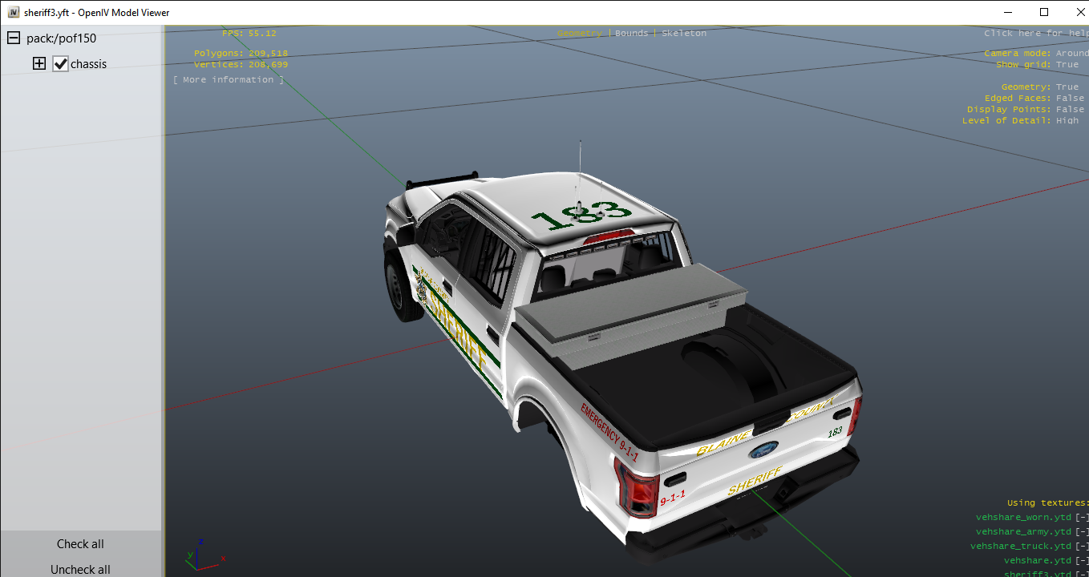This screenshot has height=577, width=1089.
Task: Open the More information link
Action: click(x=229, y=80)
